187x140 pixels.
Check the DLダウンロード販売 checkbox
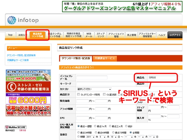point(79,95)
